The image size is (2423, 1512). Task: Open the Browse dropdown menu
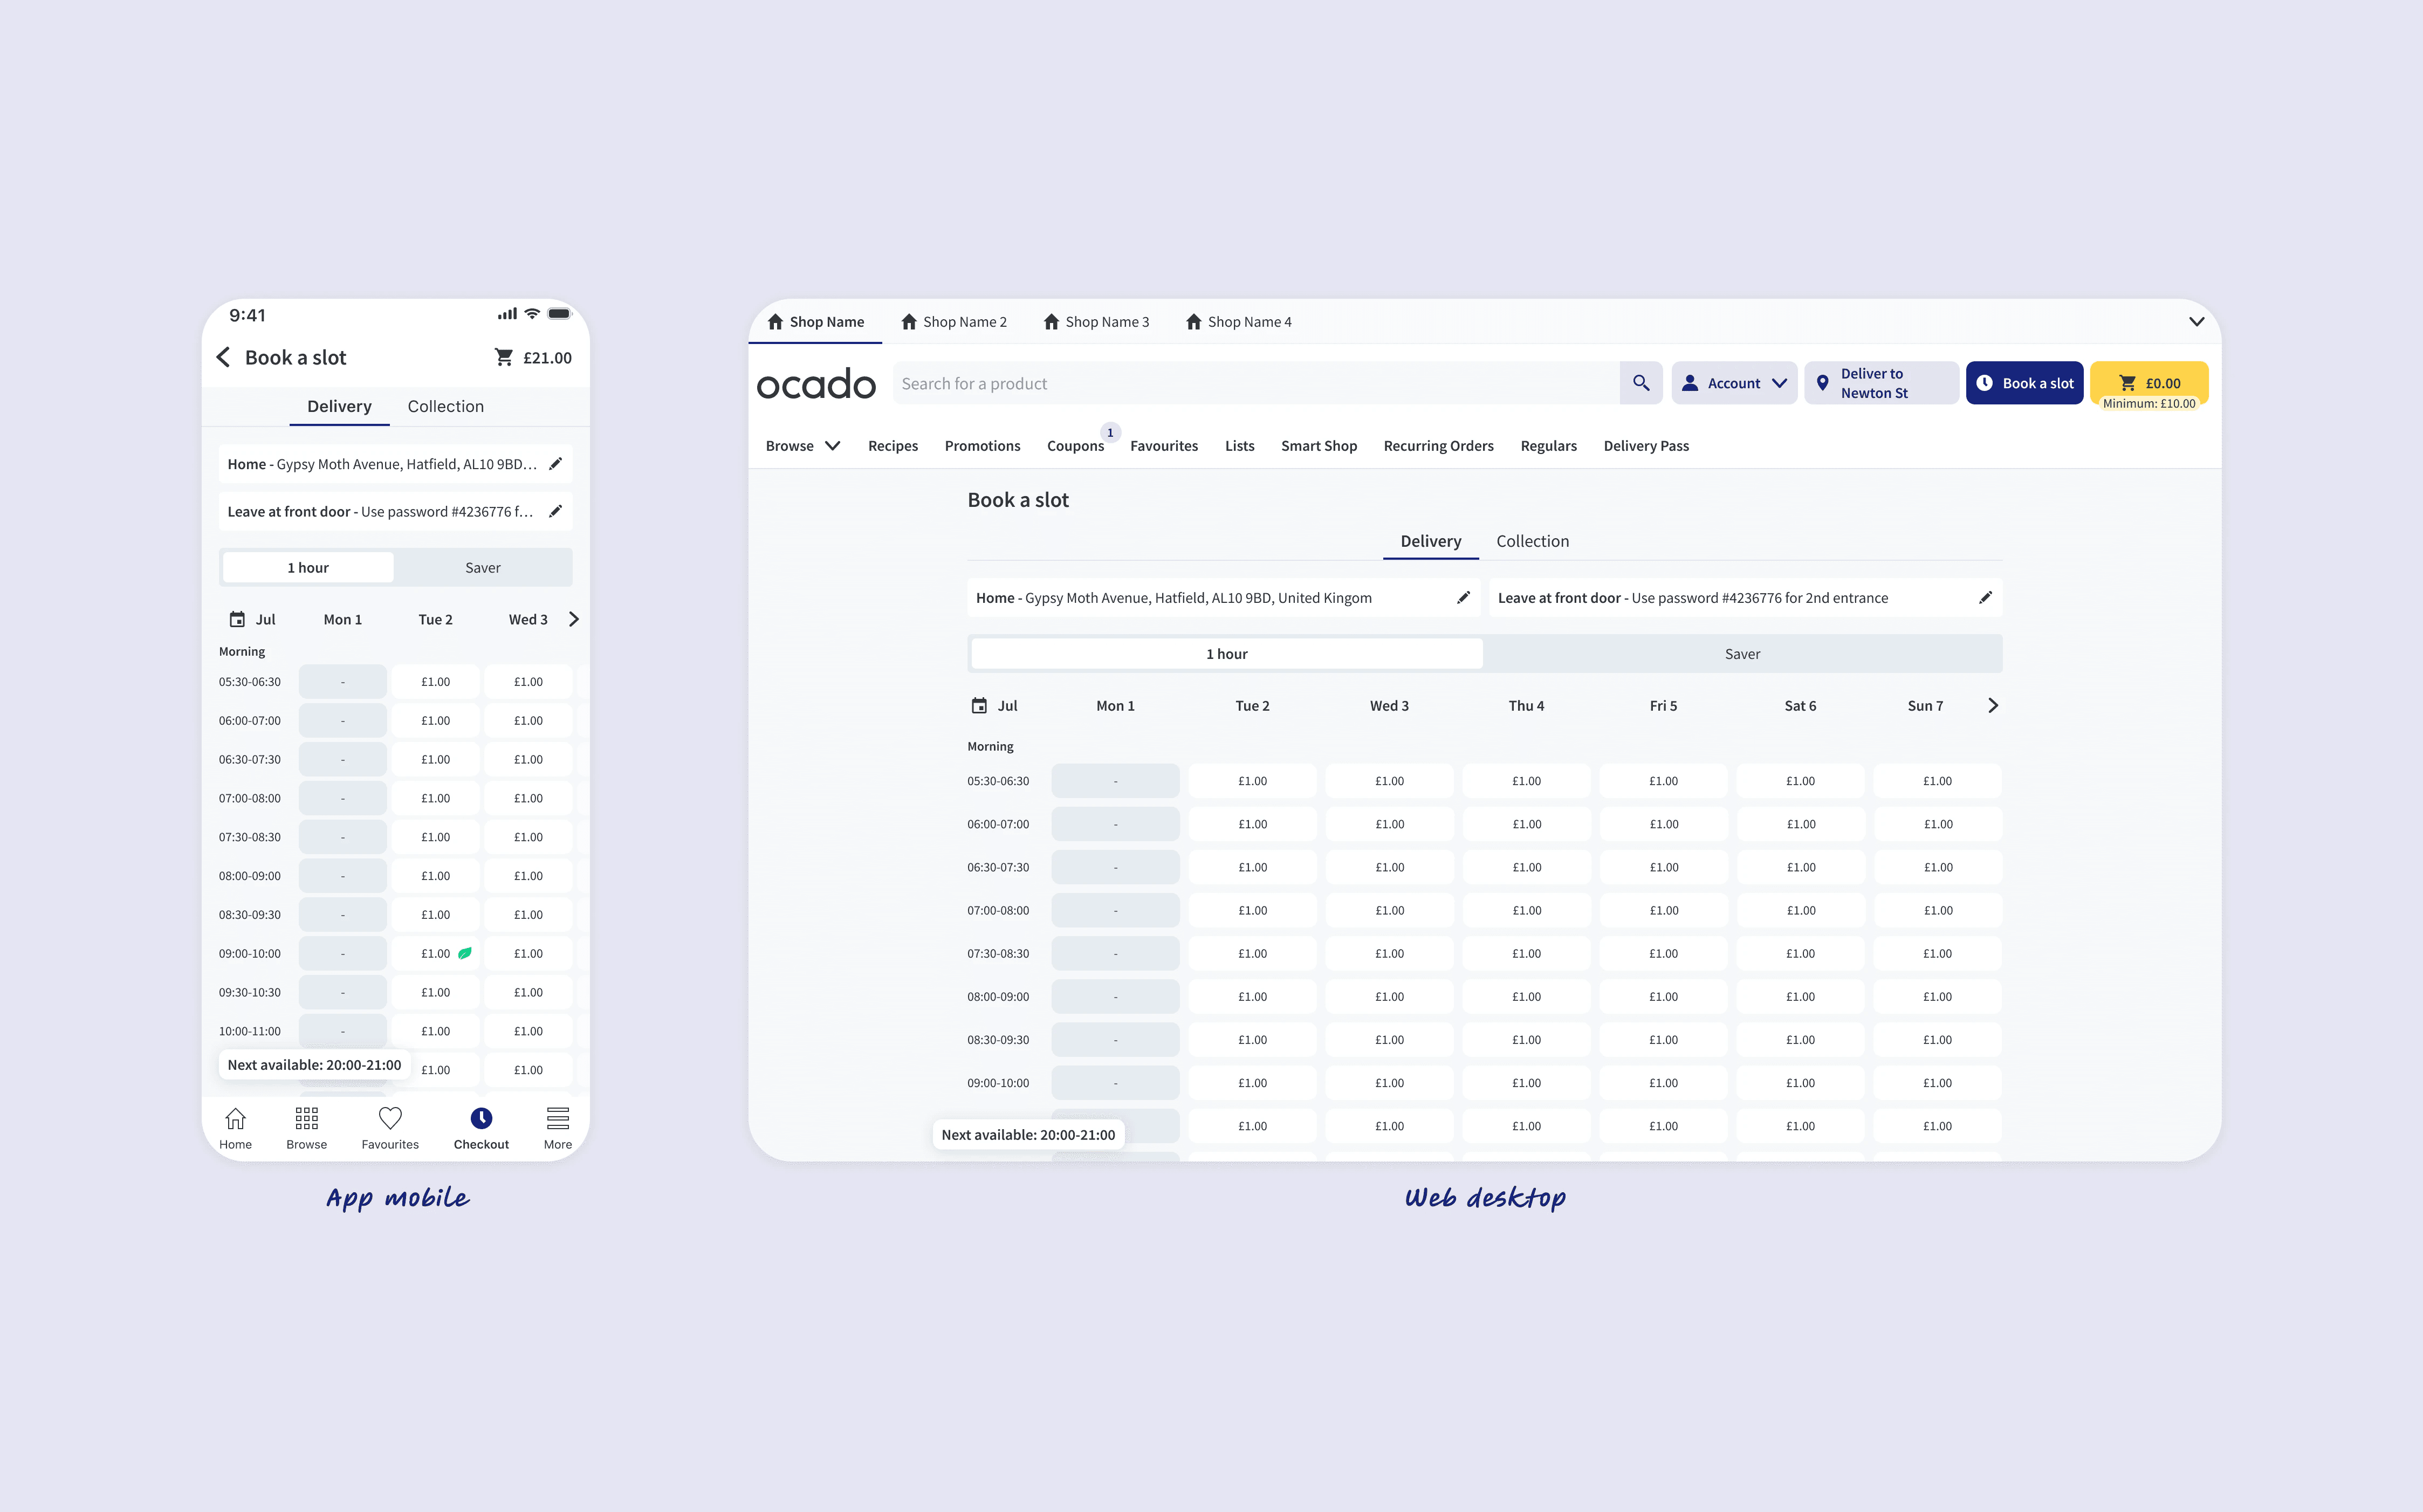pyautogui.click(x=802, y=446)
